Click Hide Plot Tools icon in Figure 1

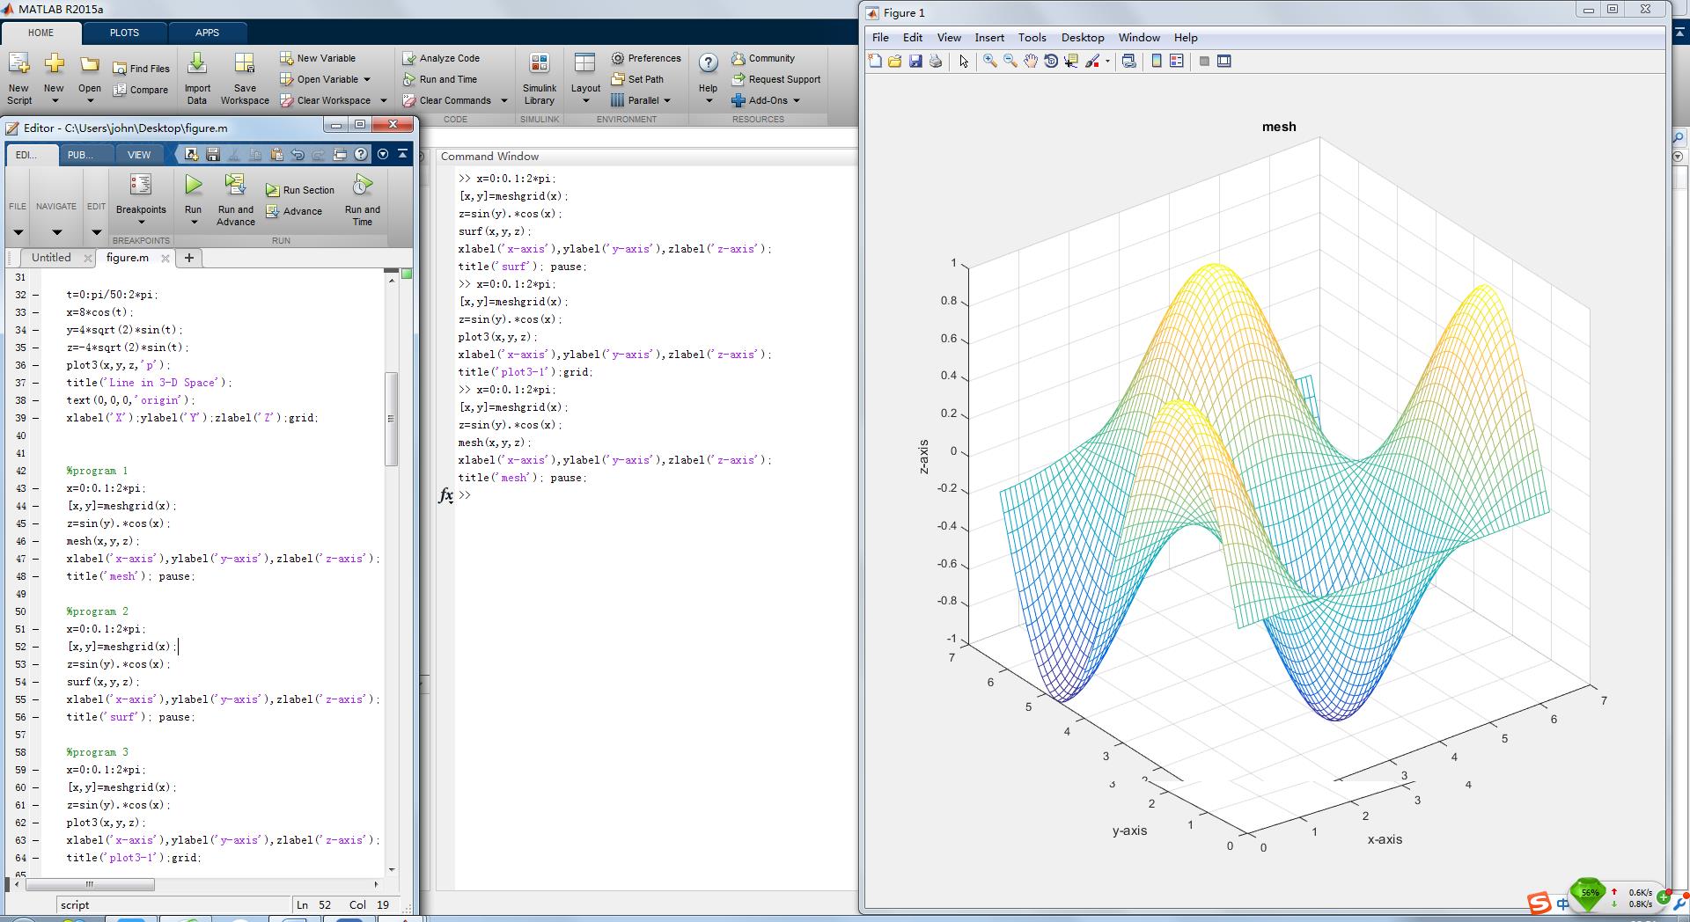coord(1204,61)
